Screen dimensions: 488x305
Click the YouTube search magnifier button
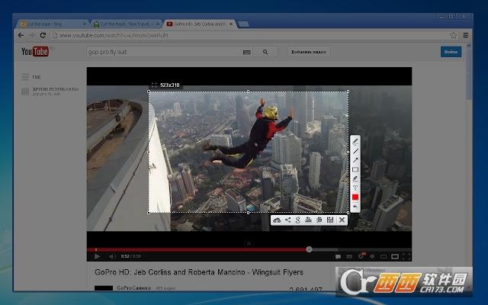(x=265, y=52)
